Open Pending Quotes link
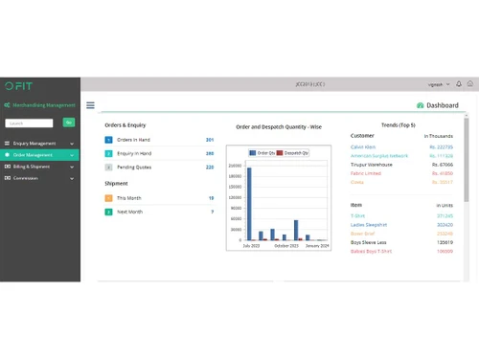The width and height of the screenshot is (479, 359). (134, 168)
